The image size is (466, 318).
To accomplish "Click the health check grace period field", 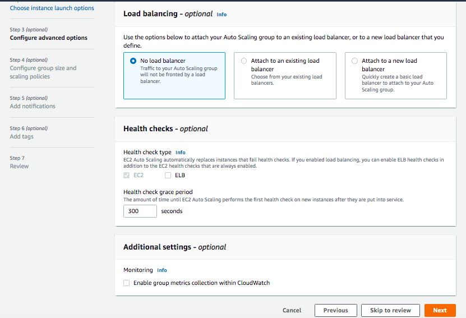I will click(140, 211).
